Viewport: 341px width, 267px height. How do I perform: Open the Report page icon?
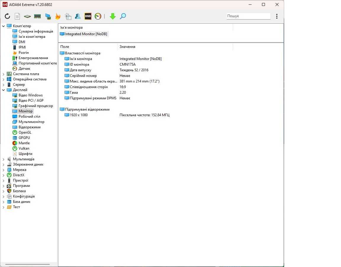17,16
